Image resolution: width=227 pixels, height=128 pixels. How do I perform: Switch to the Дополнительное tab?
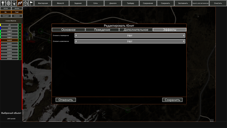136,30
